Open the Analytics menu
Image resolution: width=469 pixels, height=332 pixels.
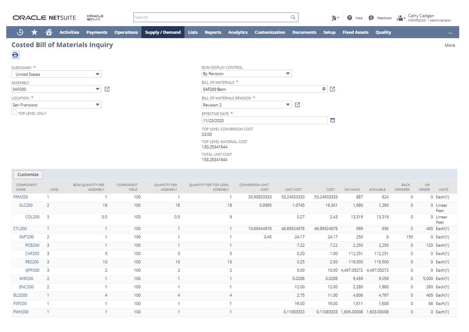[x=238, y=32]
